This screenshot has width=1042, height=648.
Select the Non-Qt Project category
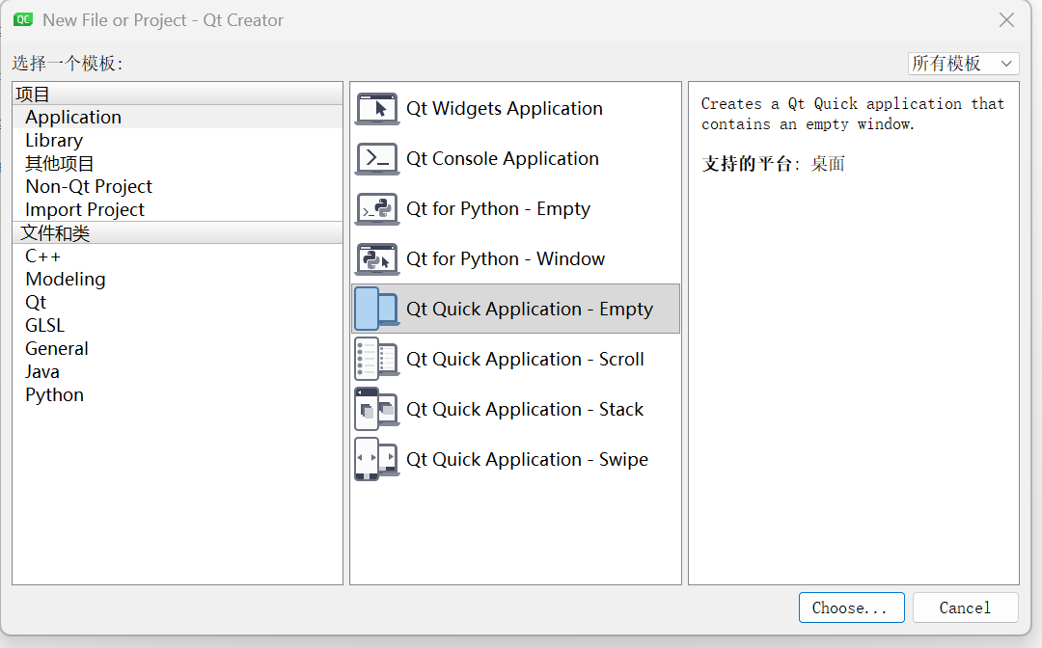[x=178, y=186]
